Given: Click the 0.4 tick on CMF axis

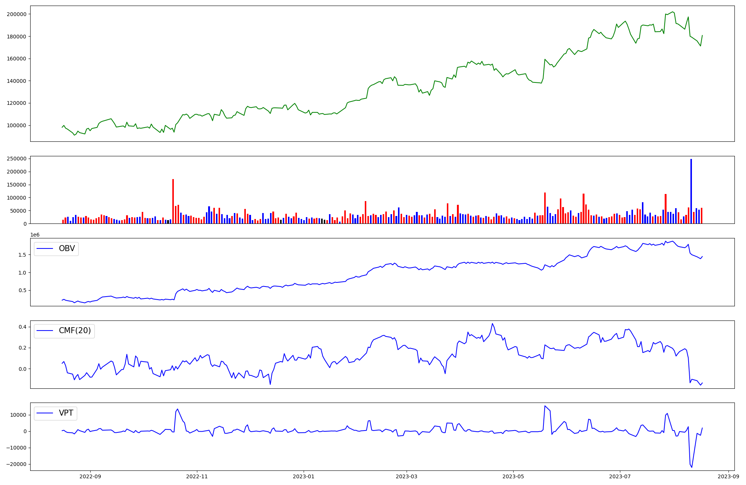Looking at the screenshot, I should click(22, 327).
